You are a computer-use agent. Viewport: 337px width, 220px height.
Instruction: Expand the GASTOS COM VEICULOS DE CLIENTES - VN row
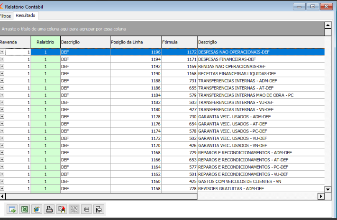pyautogui.click(x=2, y=181)
